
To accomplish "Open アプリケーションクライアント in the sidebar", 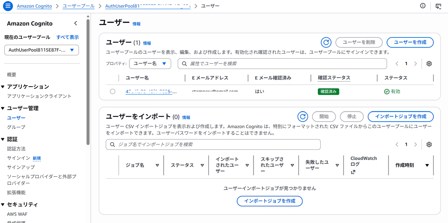I will tap(39, 96).
